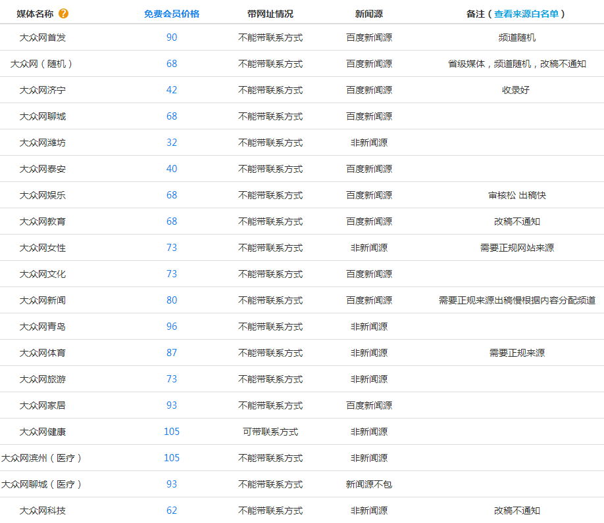Click price 105 for 大众网健康
The width and height of the screenshot is (604, 523).
coord(172,432)
